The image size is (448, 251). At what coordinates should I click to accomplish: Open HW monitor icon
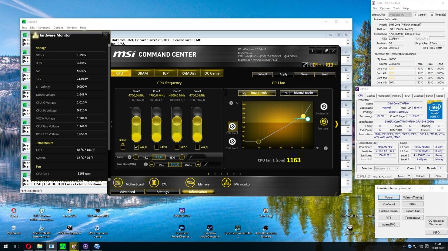tap(226, 183)
